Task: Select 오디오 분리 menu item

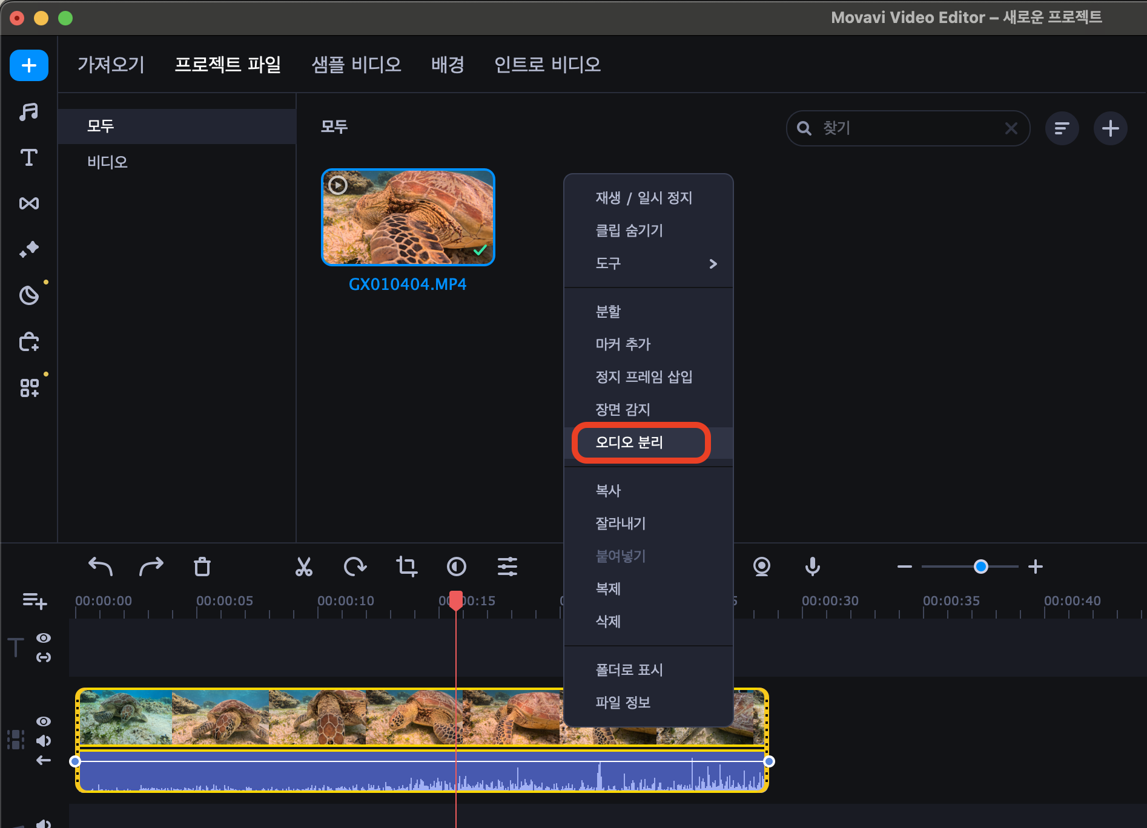Action: (x=649, y=442)
